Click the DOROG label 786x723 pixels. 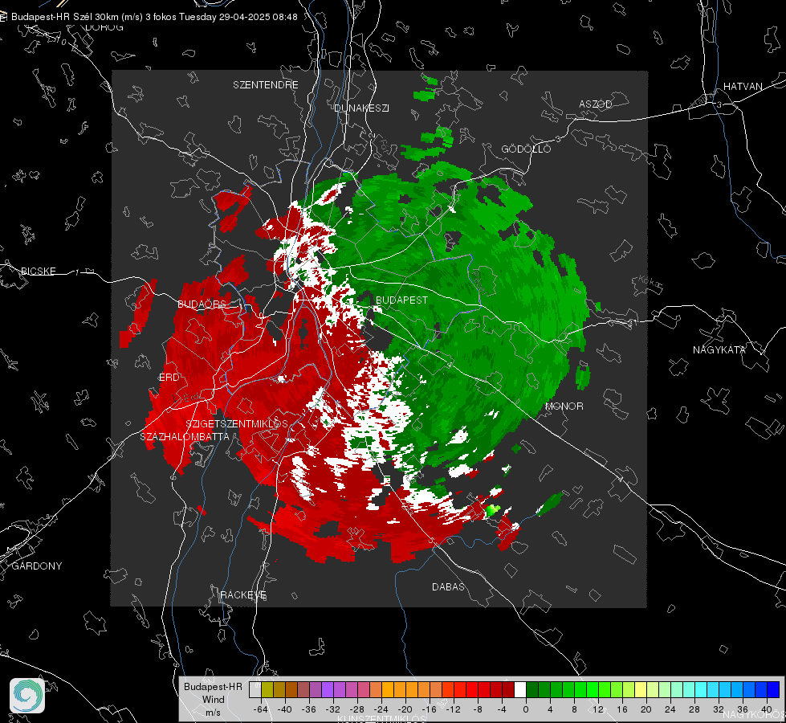[104, 27]
